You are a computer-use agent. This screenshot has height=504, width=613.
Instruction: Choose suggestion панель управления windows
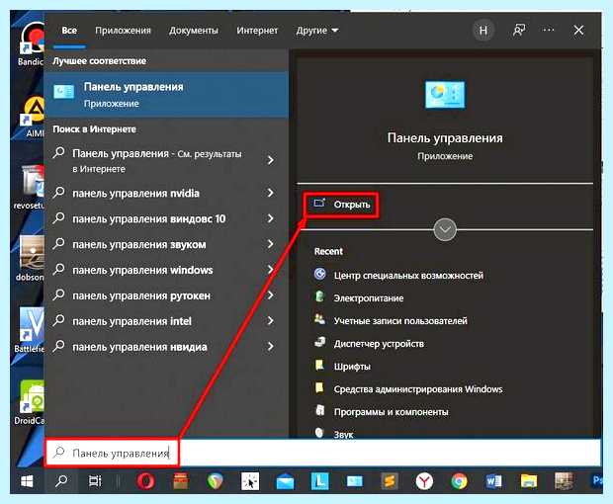(x=142, y=270)
